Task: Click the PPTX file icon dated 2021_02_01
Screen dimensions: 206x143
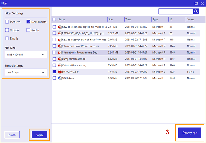Action: (x=60, y=33)
